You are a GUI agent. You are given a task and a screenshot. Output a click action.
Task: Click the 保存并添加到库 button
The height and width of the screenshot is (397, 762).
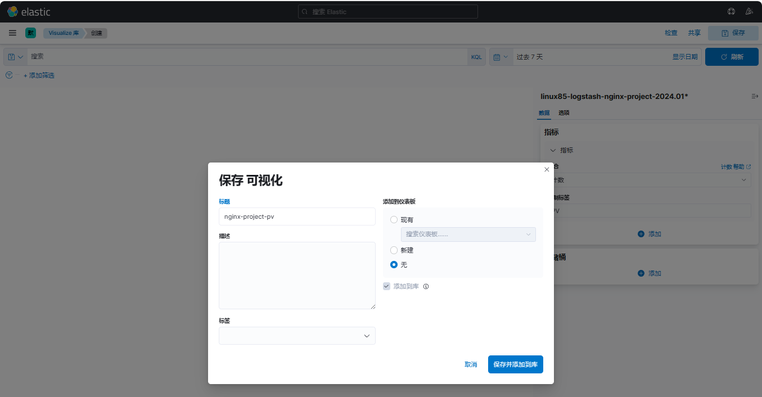tap(515, 364)
